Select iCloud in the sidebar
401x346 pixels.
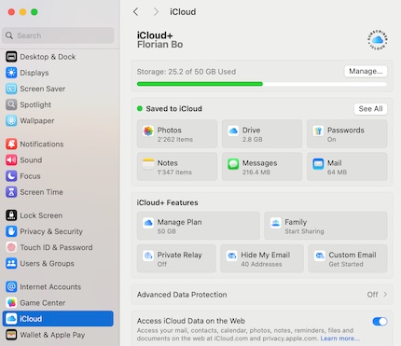[58, 319]
